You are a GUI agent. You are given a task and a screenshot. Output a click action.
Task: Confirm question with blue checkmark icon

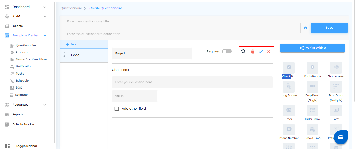(261, 52)
